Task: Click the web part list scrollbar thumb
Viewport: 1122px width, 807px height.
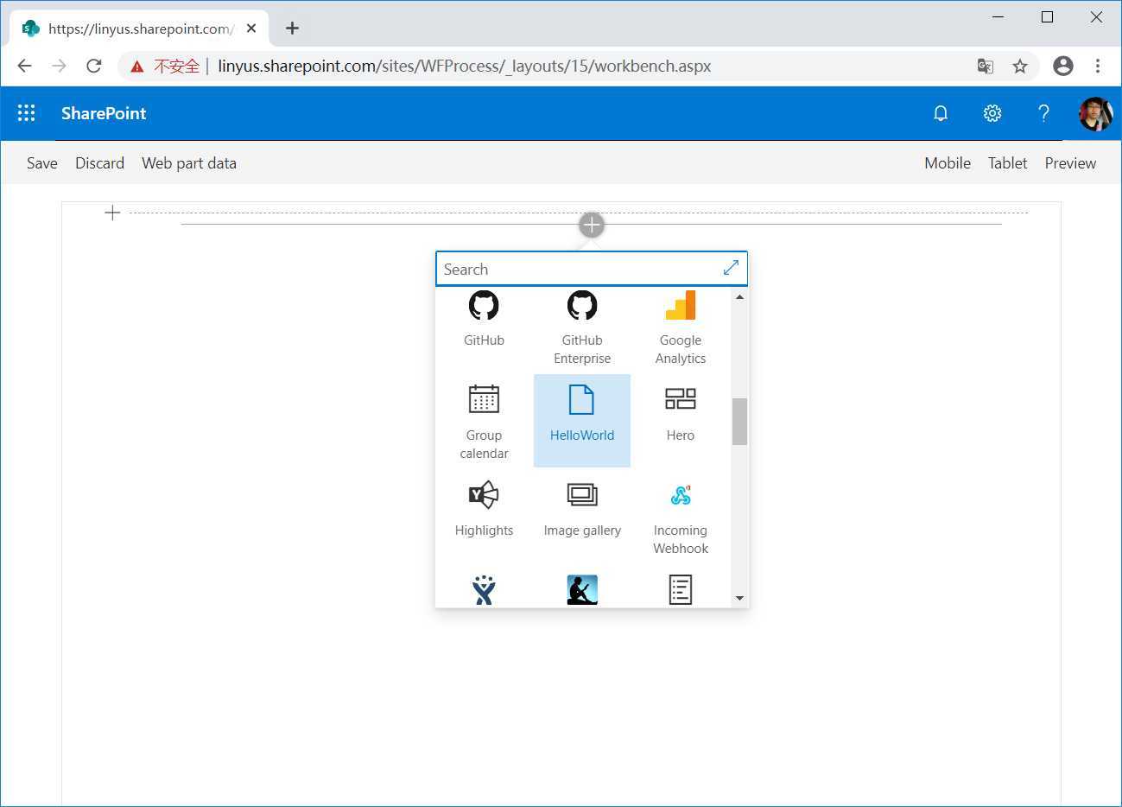Action: [739, 422]
